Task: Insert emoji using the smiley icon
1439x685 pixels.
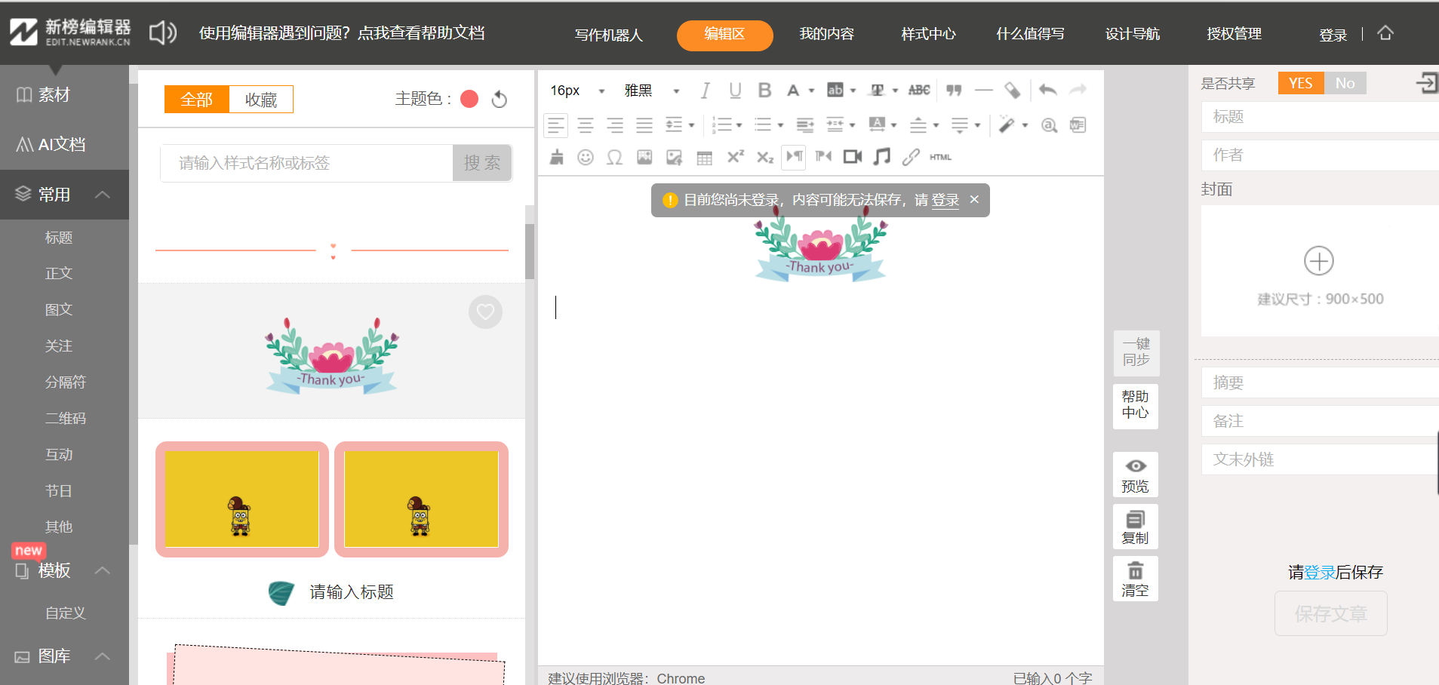Action: click(x=586, y=157)
